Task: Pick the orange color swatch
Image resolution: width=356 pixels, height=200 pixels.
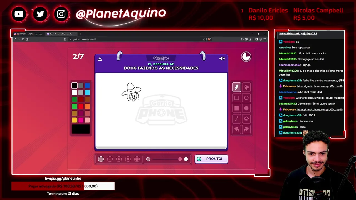Action: pyautogui.click(x=87, y=106)
